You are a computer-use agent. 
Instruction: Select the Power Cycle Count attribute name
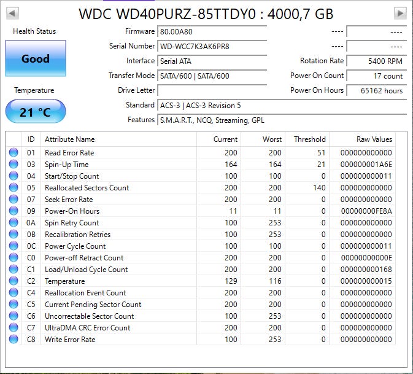[75, 246]
